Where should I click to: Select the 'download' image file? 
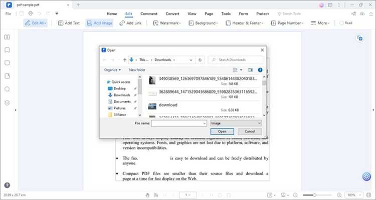(x=204, y=106)
